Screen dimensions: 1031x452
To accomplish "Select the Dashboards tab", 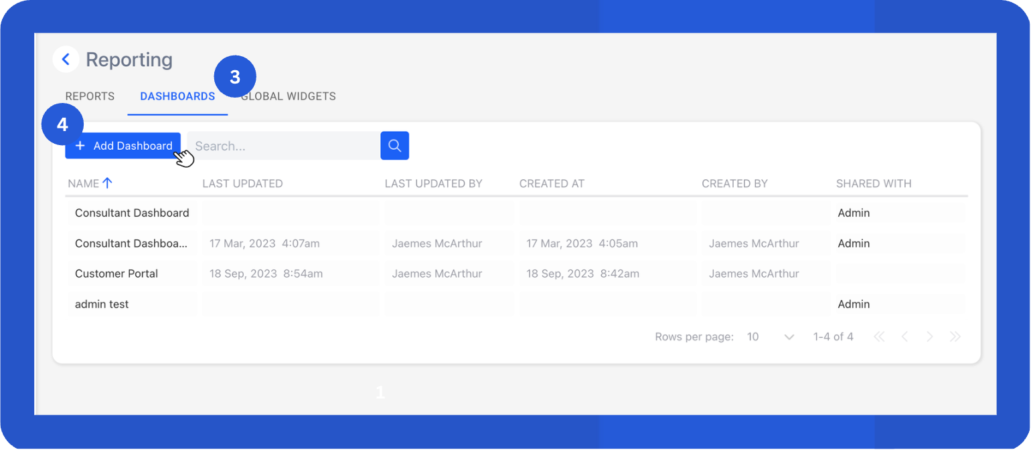I will click(177, 96).
